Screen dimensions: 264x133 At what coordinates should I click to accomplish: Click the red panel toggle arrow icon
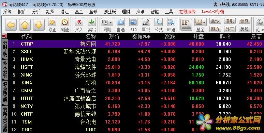[x=4, y=36]
